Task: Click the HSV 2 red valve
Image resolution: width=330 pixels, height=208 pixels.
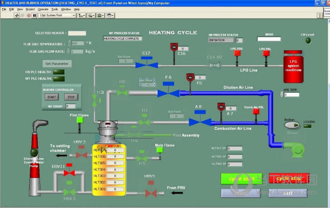Action: coord(81,155)
